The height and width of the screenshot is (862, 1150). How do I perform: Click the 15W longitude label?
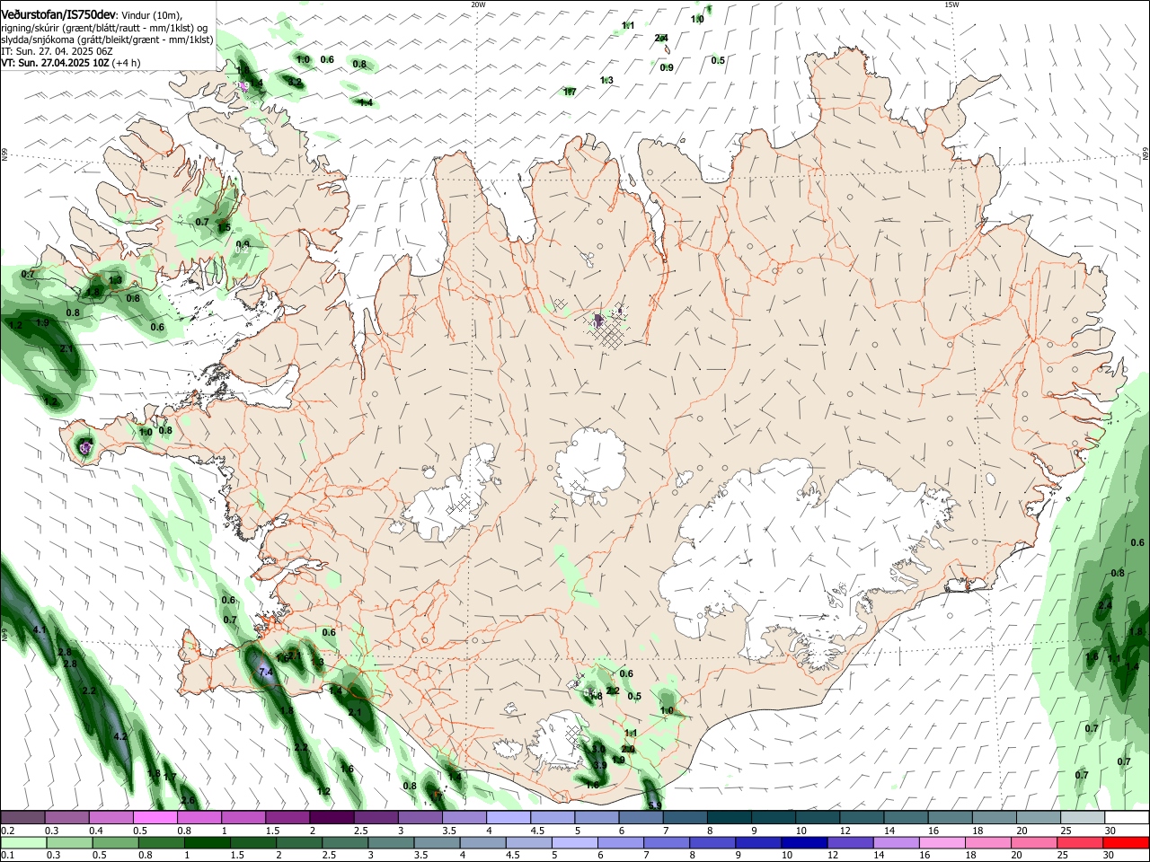(x=951, y=4)
